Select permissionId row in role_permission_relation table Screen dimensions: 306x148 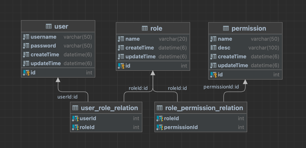[x=201, y=127]
